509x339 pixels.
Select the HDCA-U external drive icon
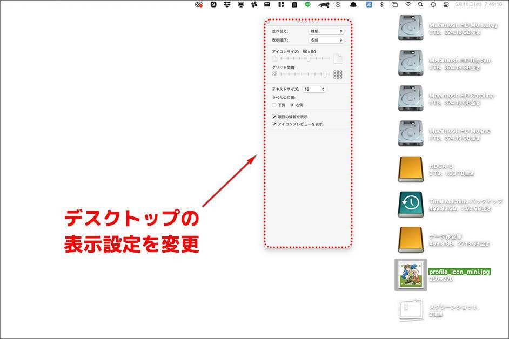pos(411,170)
